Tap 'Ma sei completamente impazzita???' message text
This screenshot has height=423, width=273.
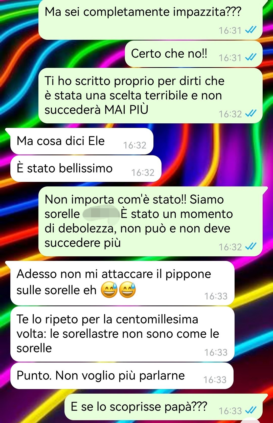tap(143, 12)
